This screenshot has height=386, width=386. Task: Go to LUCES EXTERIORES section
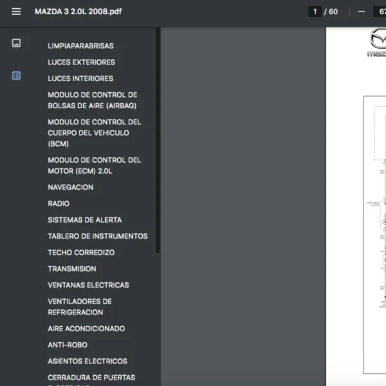tap(81, 62)
